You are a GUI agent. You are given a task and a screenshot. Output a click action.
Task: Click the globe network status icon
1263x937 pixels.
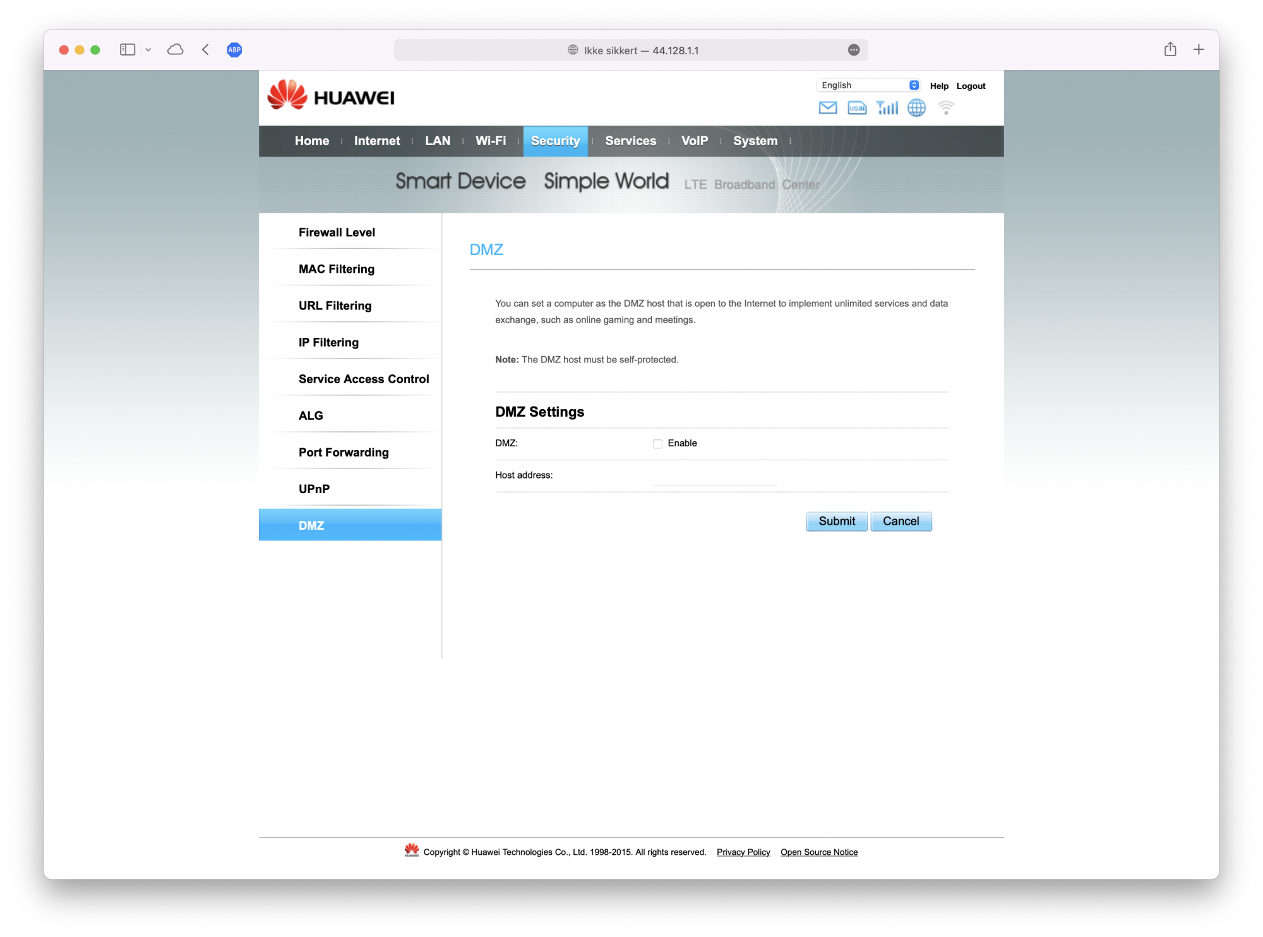[x=916, y=108]
